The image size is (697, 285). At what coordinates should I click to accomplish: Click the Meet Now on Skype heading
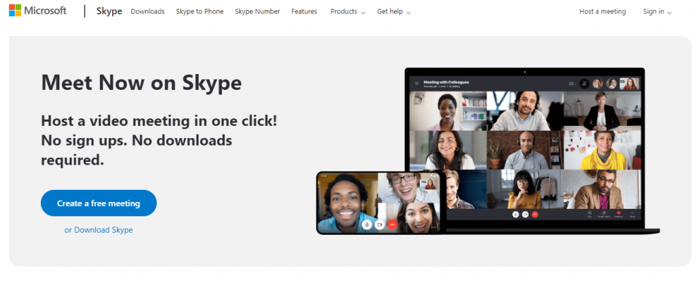pos(142,82)
